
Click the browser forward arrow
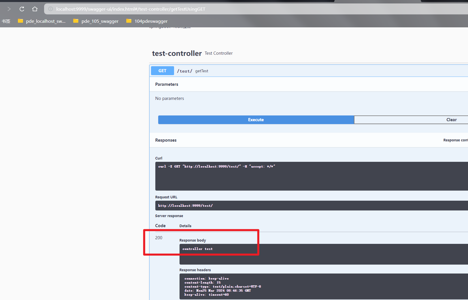pos(9,9)
